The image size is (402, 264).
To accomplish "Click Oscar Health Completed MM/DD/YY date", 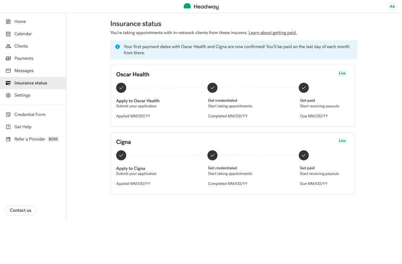I will coord(228,116).
